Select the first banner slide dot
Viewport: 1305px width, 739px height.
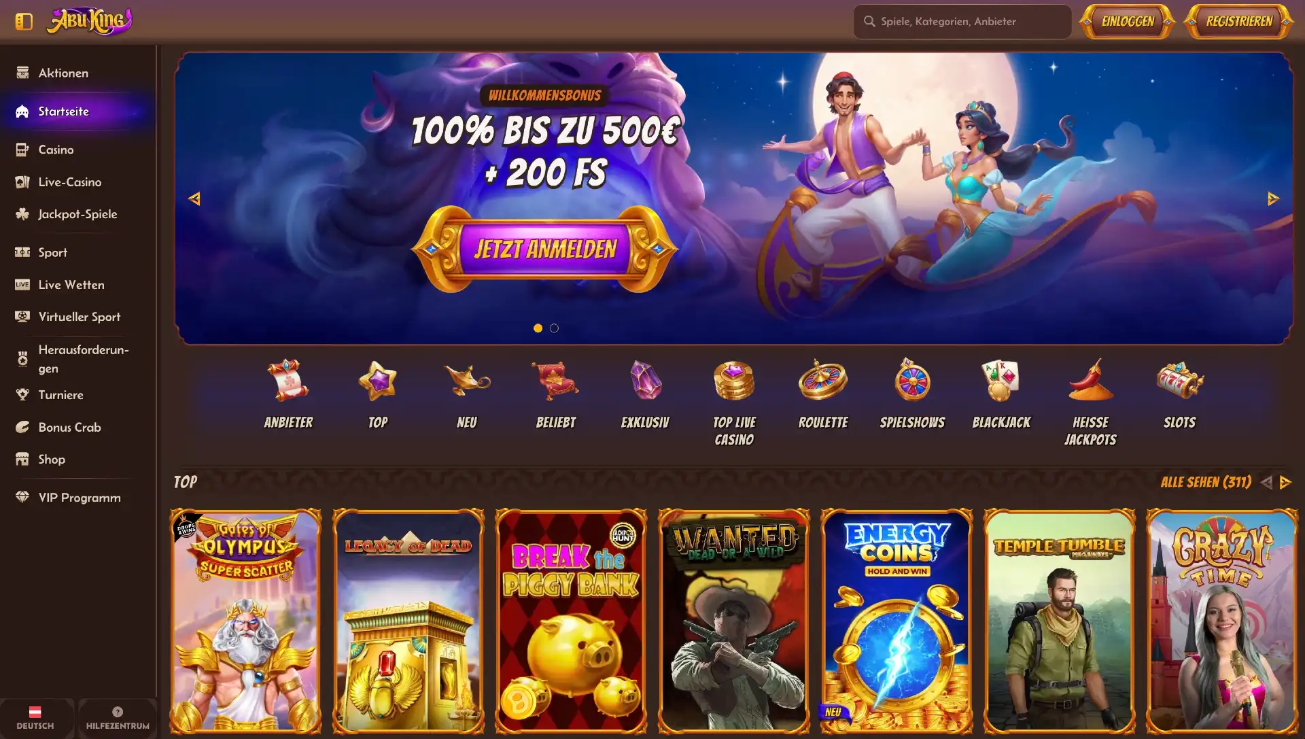point(538,328)
